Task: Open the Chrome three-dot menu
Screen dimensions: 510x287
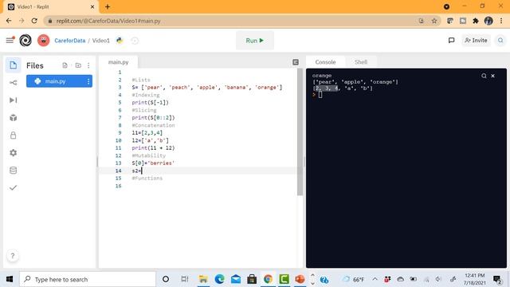Action: pos(501,21)
